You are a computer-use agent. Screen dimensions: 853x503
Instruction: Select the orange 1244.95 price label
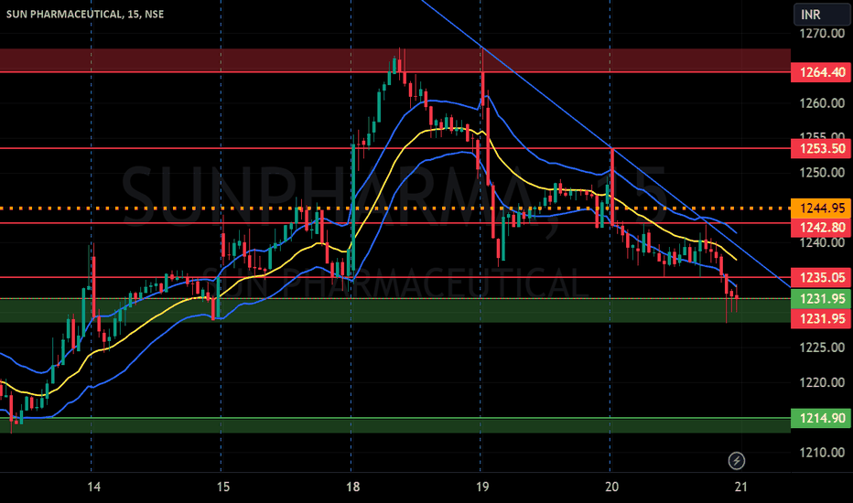(x=821, y=209)
